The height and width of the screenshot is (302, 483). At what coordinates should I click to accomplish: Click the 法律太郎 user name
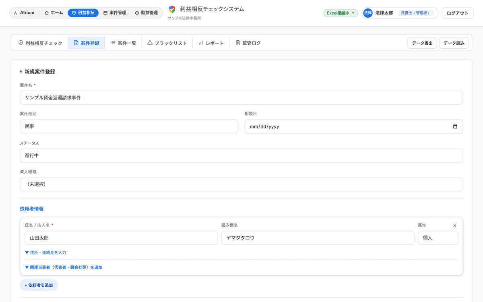click(384, 13)
